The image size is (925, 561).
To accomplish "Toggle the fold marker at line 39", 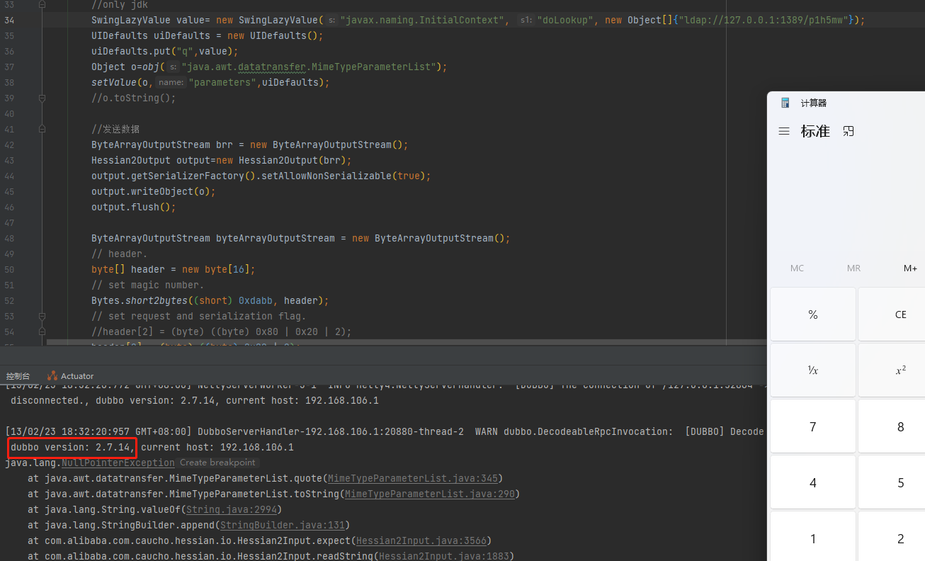I will (42, 98).
